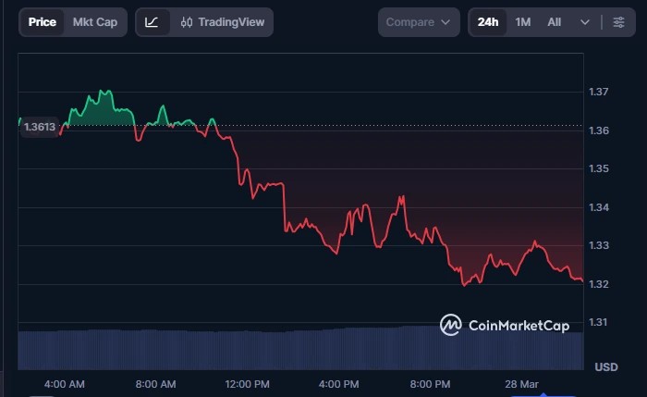The height and width of the screenshot is (397, 647).
Task: Switch to Mkt Cap view
Action: pyautogui.click(x=95, y=22)
